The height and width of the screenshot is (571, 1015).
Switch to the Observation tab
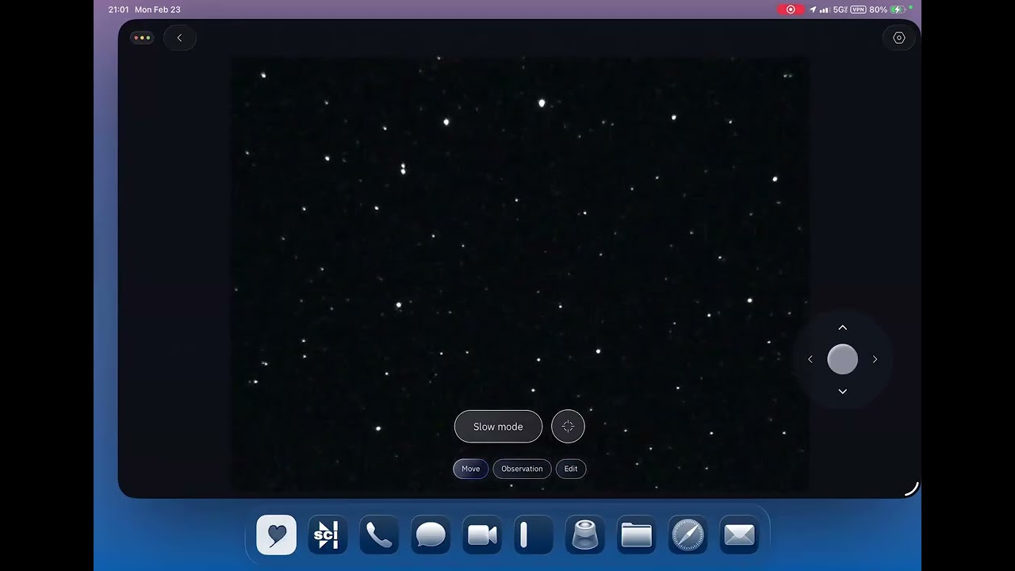[x=522, y=469]
